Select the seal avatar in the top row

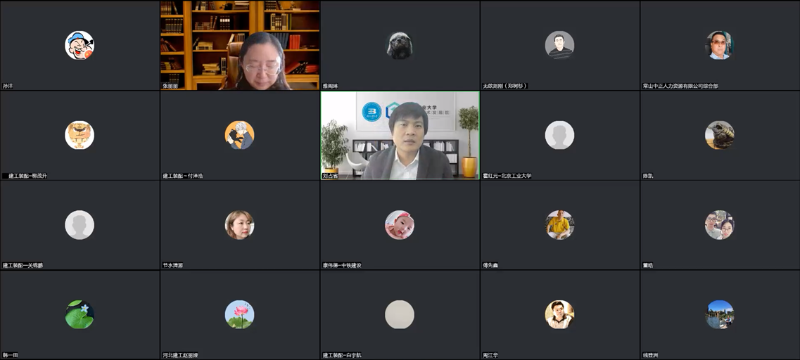tap(399, 45)
